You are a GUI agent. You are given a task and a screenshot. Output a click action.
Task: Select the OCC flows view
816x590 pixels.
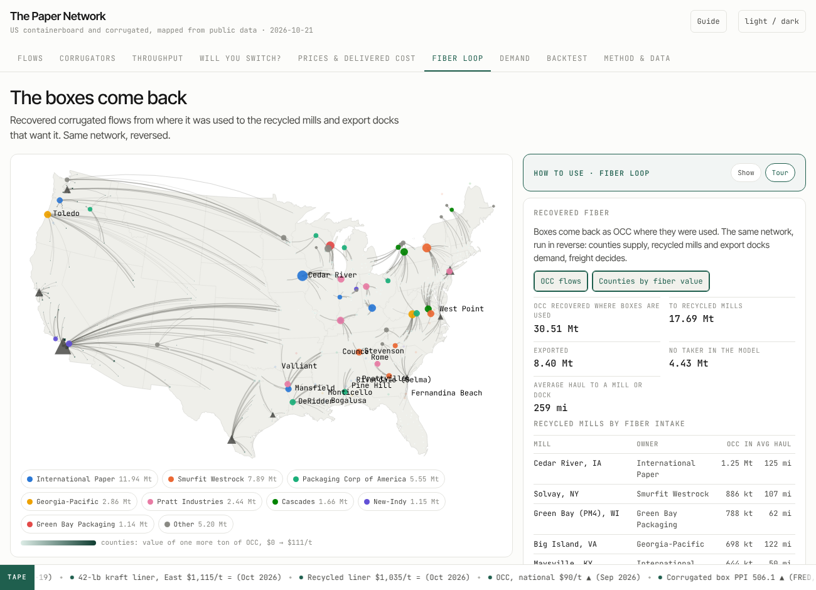point(561,281)
